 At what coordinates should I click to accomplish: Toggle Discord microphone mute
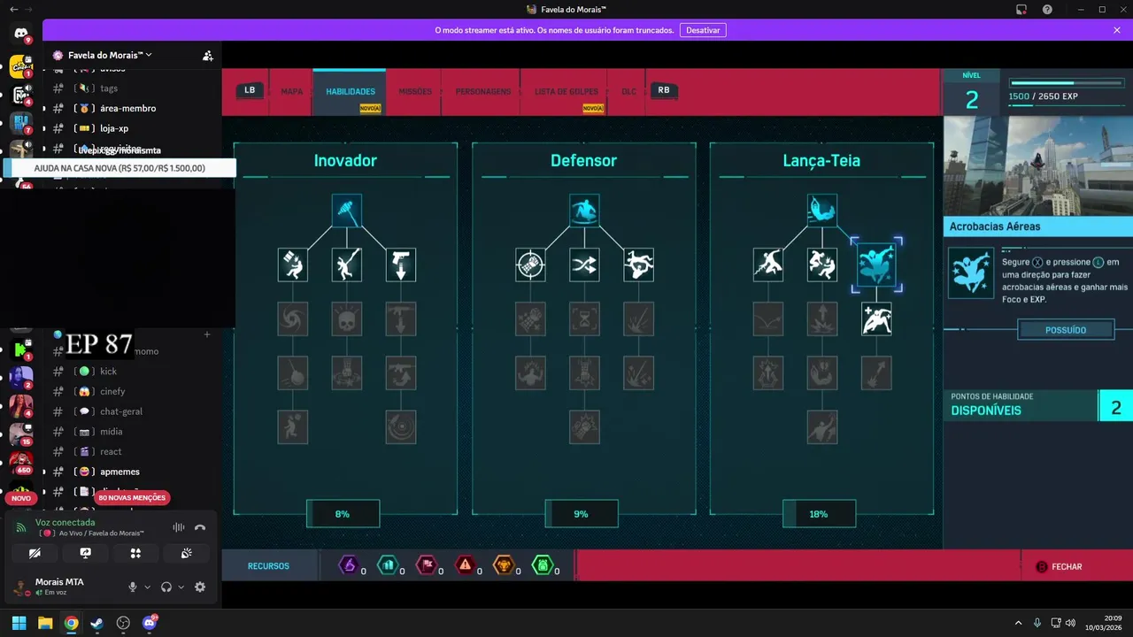pos(133,587)
